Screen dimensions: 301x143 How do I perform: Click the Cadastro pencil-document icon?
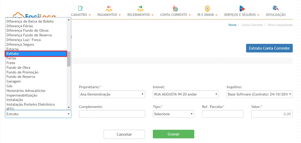[81, 8]
